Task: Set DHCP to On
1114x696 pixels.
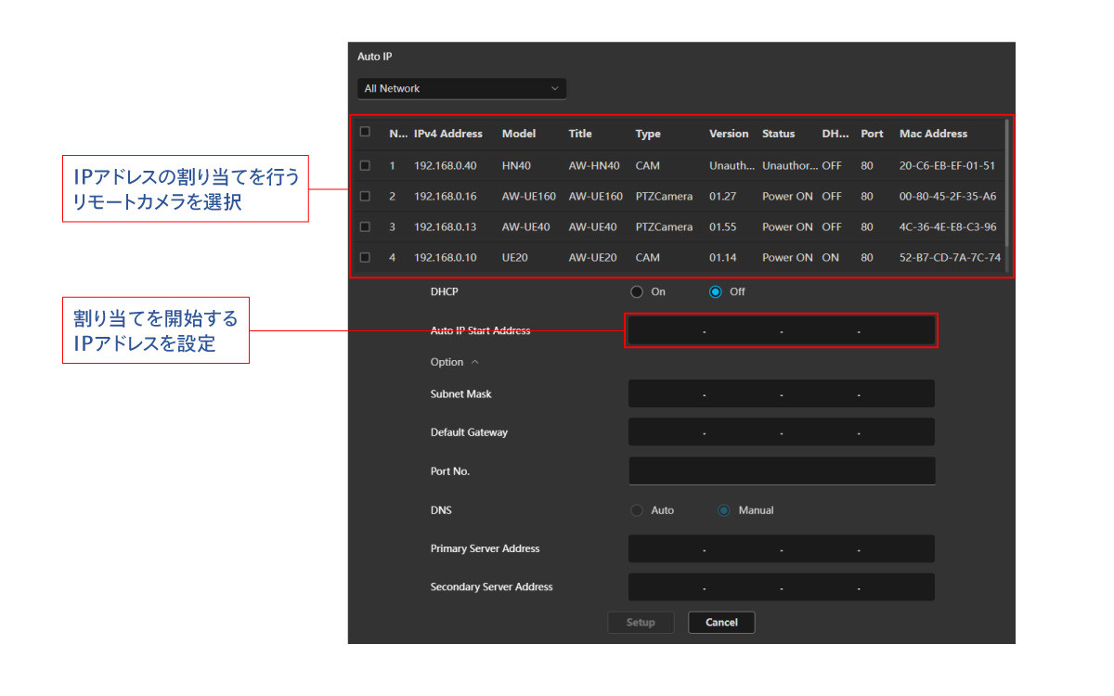Action: [x=637, y=291]
